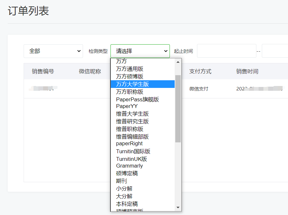Select 万方 in the dropdown list
The height and width of the screenshot is (215, 288).
pyautogui.click(x=143, y=61)
